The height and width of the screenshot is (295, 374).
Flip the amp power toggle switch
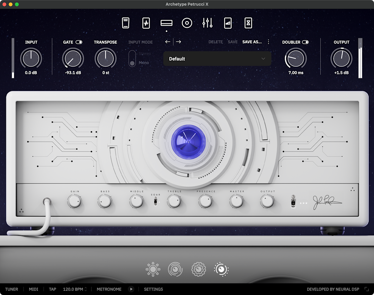293,201
